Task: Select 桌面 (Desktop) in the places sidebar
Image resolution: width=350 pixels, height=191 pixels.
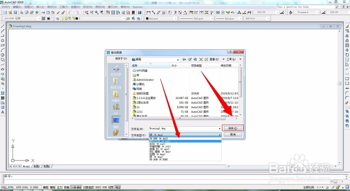Action: [115, 123]
